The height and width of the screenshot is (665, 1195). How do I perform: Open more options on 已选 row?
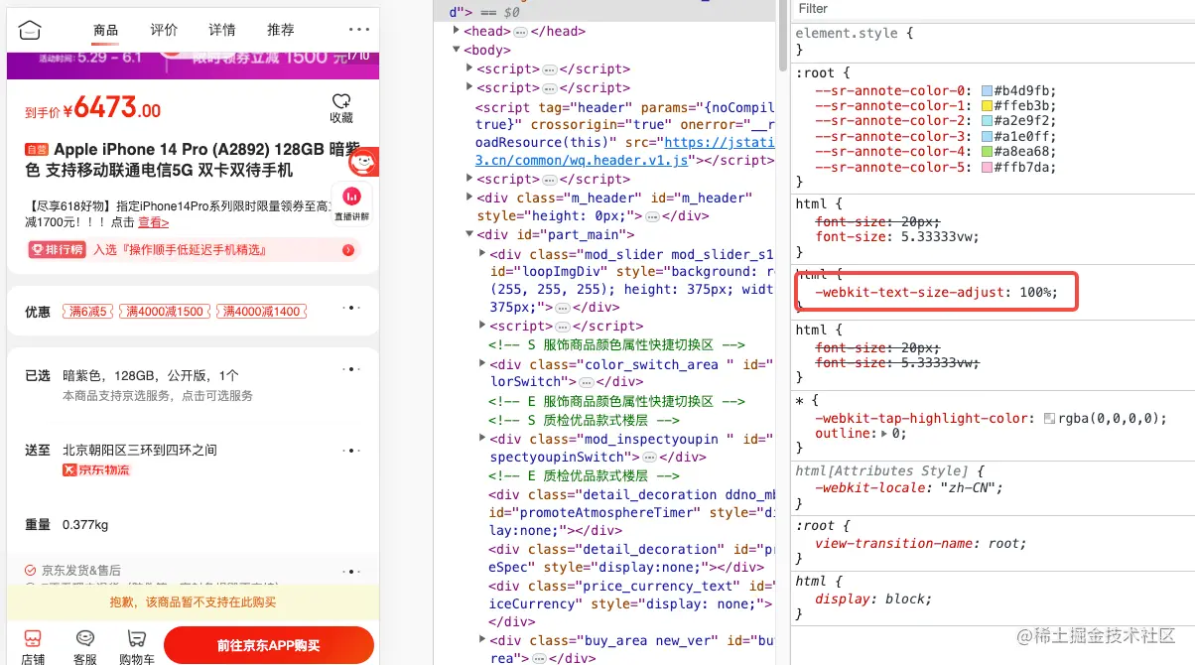[349, 369]
